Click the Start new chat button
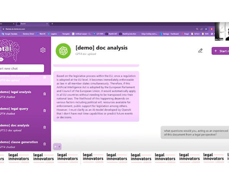The width and height of the screenshot is (229, 191). [22, 68]
